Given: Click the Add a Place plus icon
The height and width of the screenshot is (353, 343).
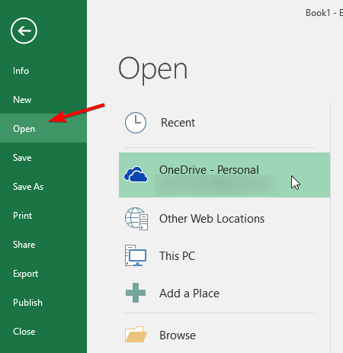Looking at the screenshot, I should pyautogui.click(x=136, y=293).
